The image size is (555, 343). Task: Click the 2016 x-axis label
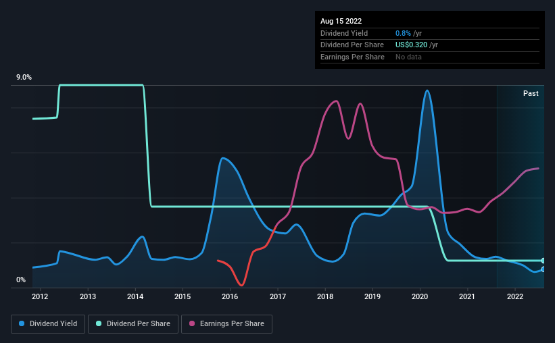[230, 296]
